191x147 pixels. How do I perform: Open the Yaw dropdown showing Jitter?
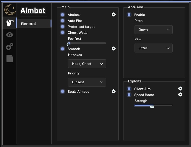(153, 48)
